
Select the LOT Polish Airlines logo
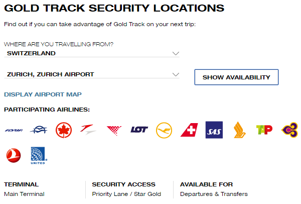[139, 130]
